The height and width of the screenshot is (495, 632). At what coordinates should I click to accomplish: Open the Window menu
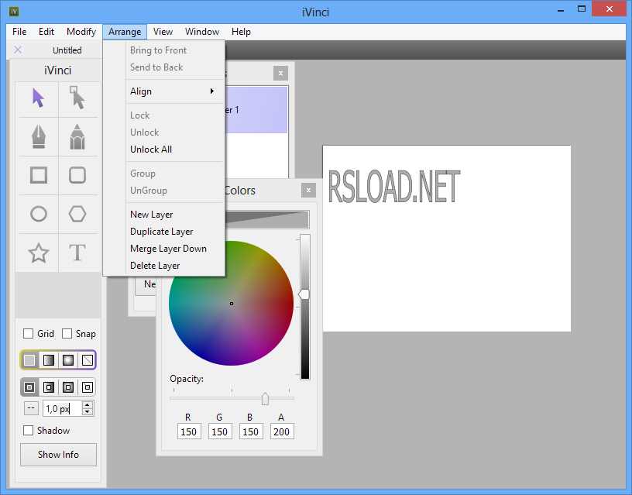click(x=202, y=32)
